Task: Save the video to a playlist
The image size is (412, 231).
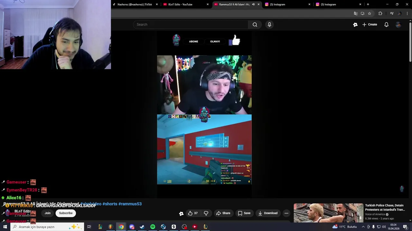Action: [x=244, y=213]
